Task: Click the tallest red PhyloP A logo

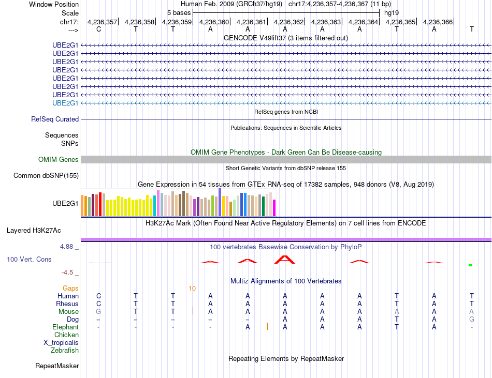Action: tap(285, 260)
